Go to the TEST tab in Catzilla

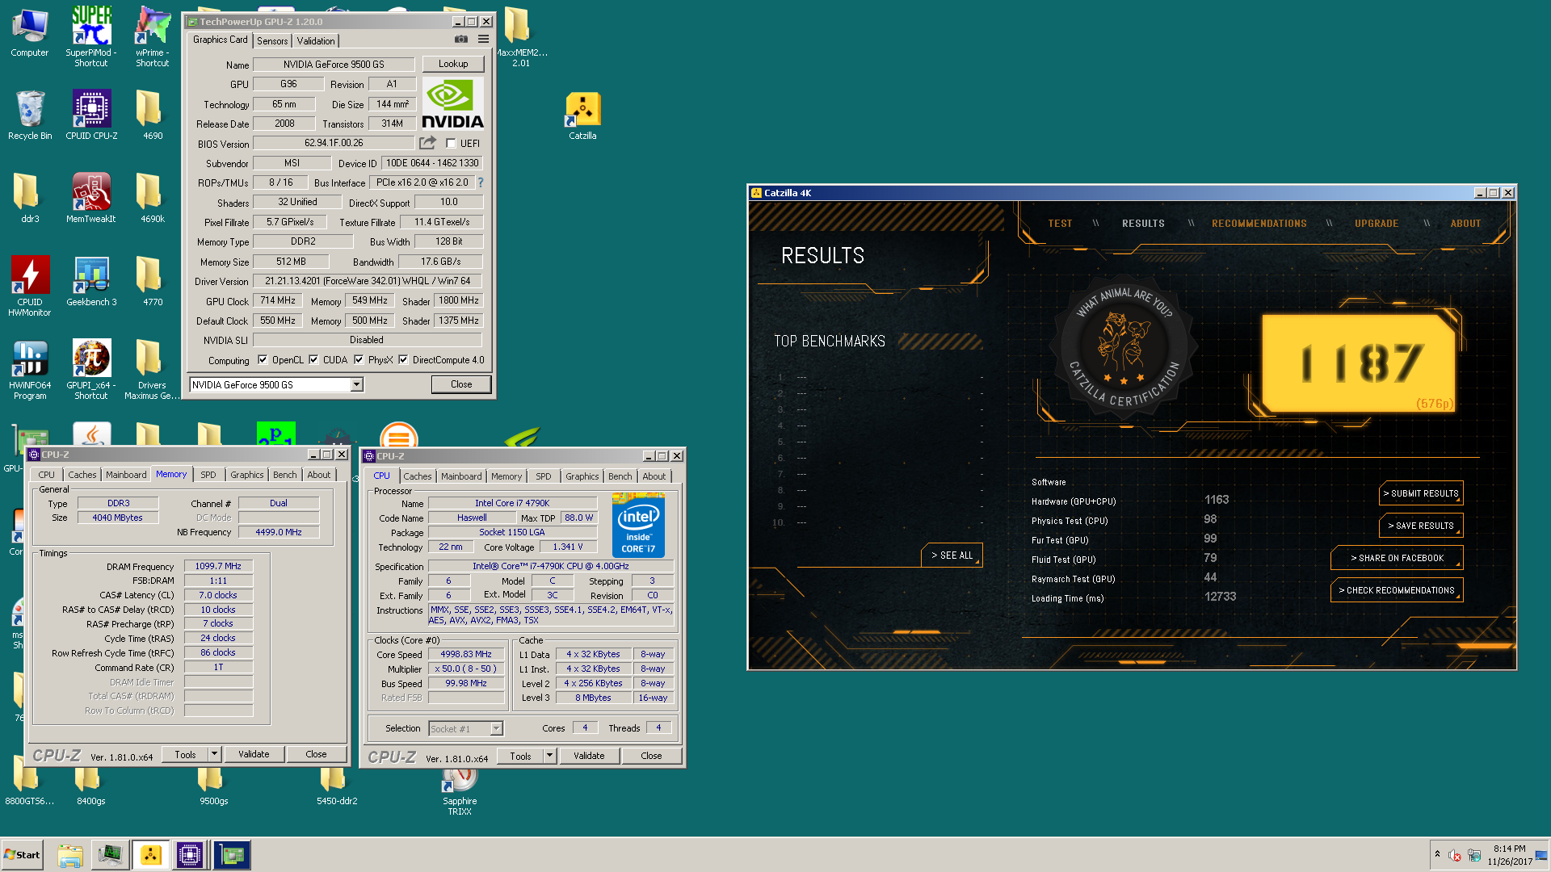tap(1060, 224)
